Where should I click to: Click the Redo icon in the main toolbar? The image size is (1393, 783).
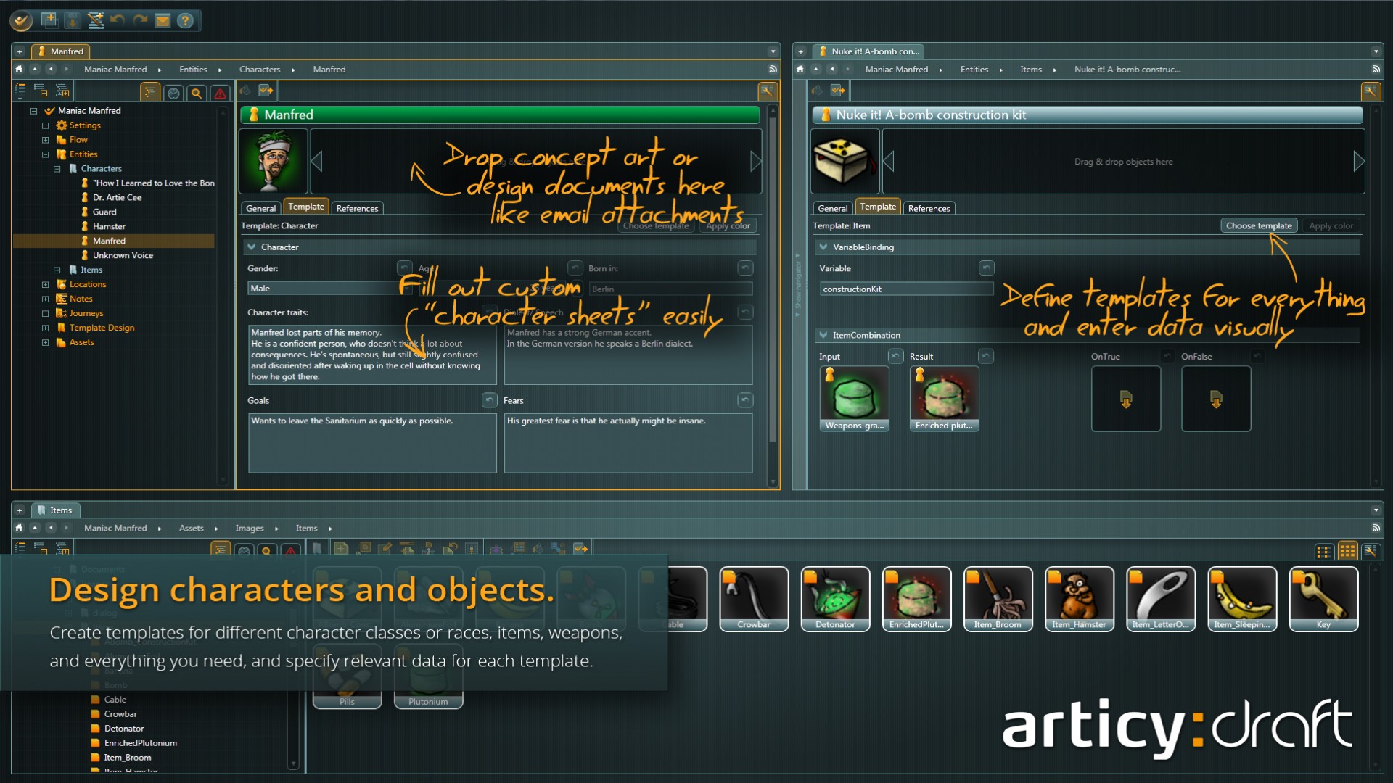[140, 20]
